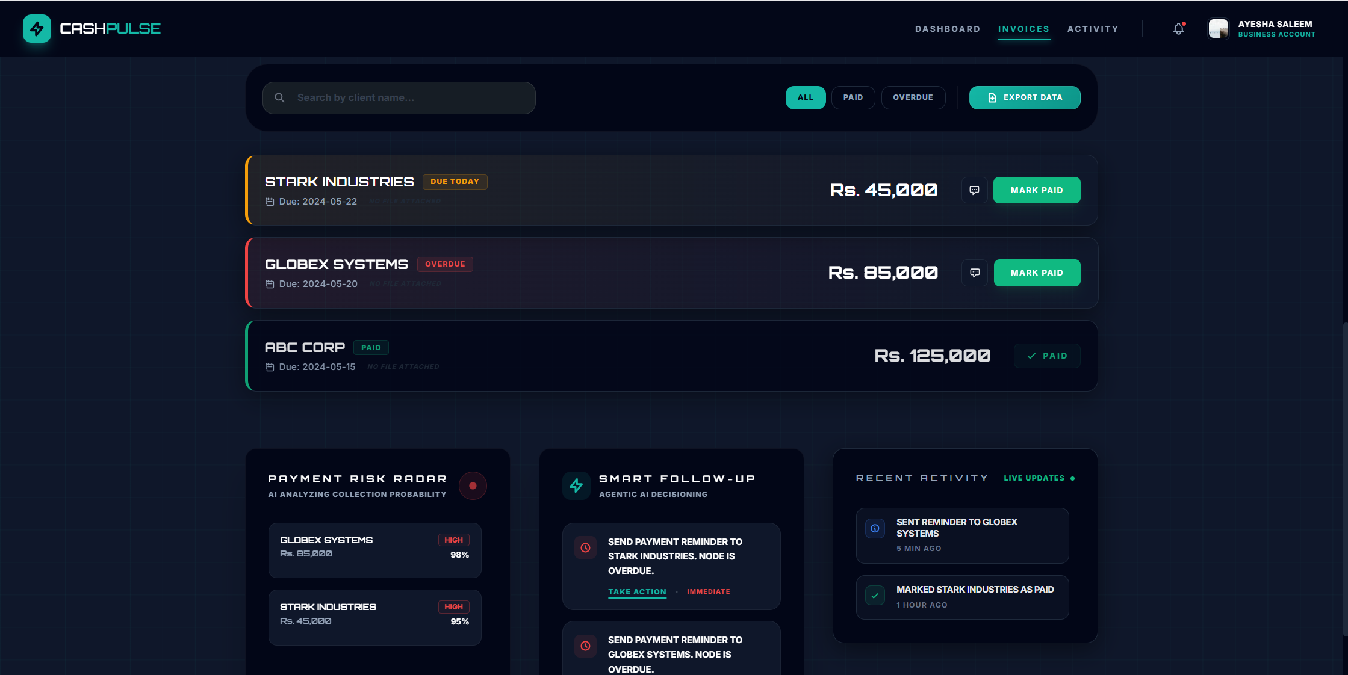Viewport: 1348px width, 675px height.
Task: Switch to the Activity tab
Action: [1093, 29]
